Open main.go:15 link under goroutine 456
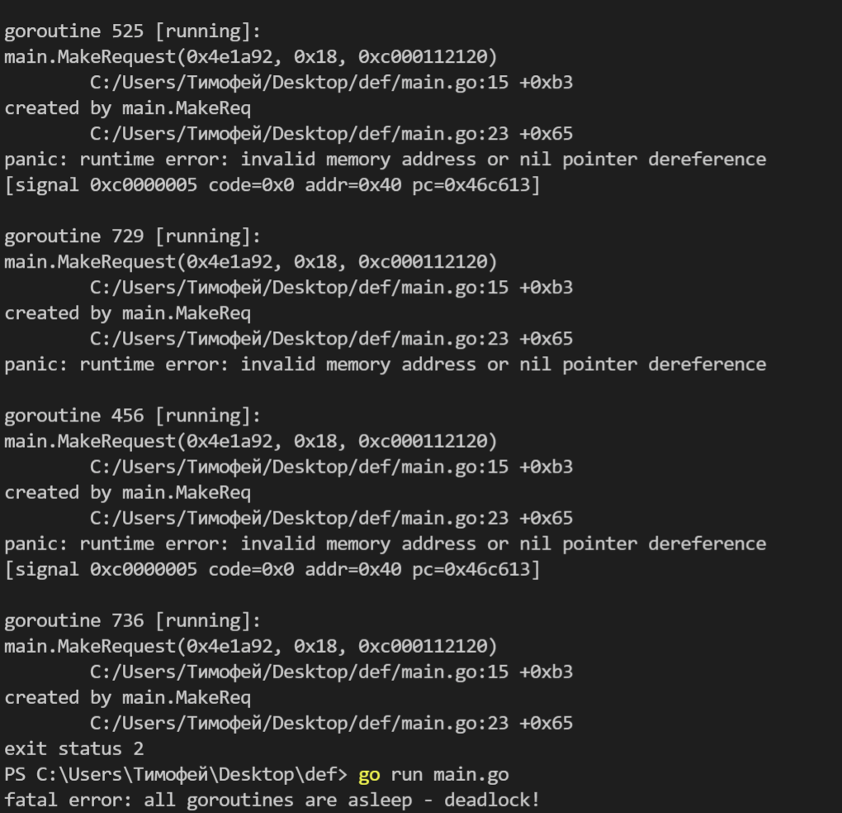842x813 pixels. (299, 467)
